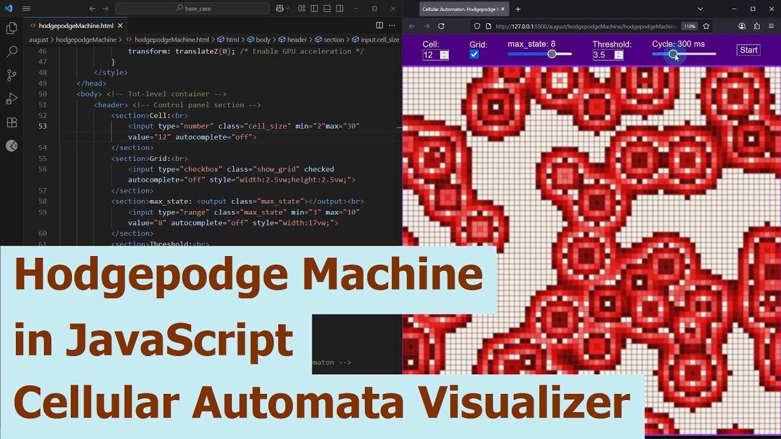Click the Threshold number spinner arrows
The width and height of the screenshot is (781, 439).
click(619, 55)
